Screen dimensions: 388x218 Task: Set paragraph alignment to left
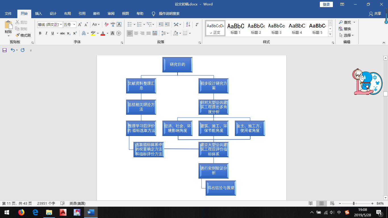(x=130, y=33)
